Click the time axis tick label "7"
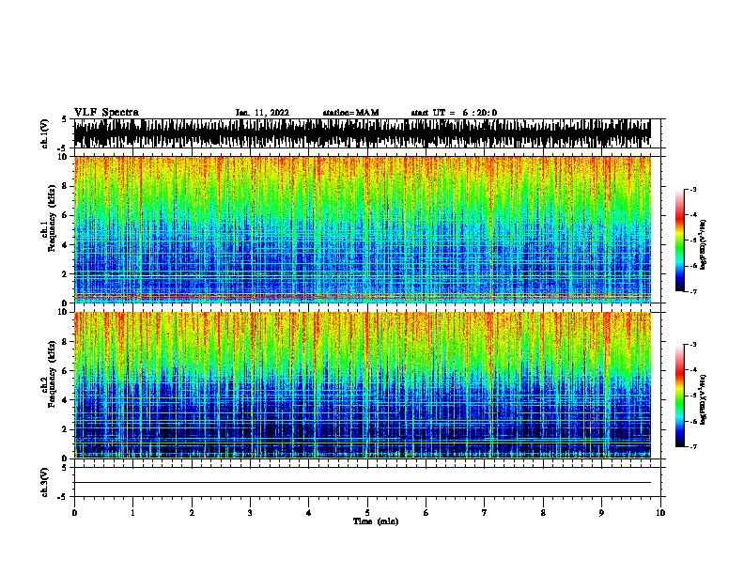744x575 pixels. [485, 513]
